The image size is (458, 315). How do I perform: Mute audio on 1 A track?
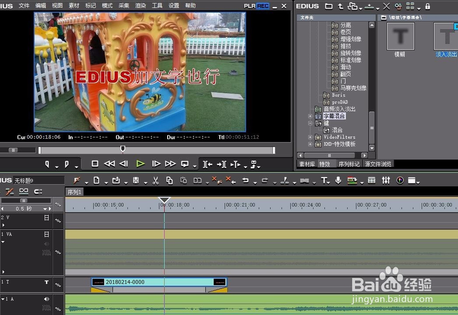(x=46, y=299)
